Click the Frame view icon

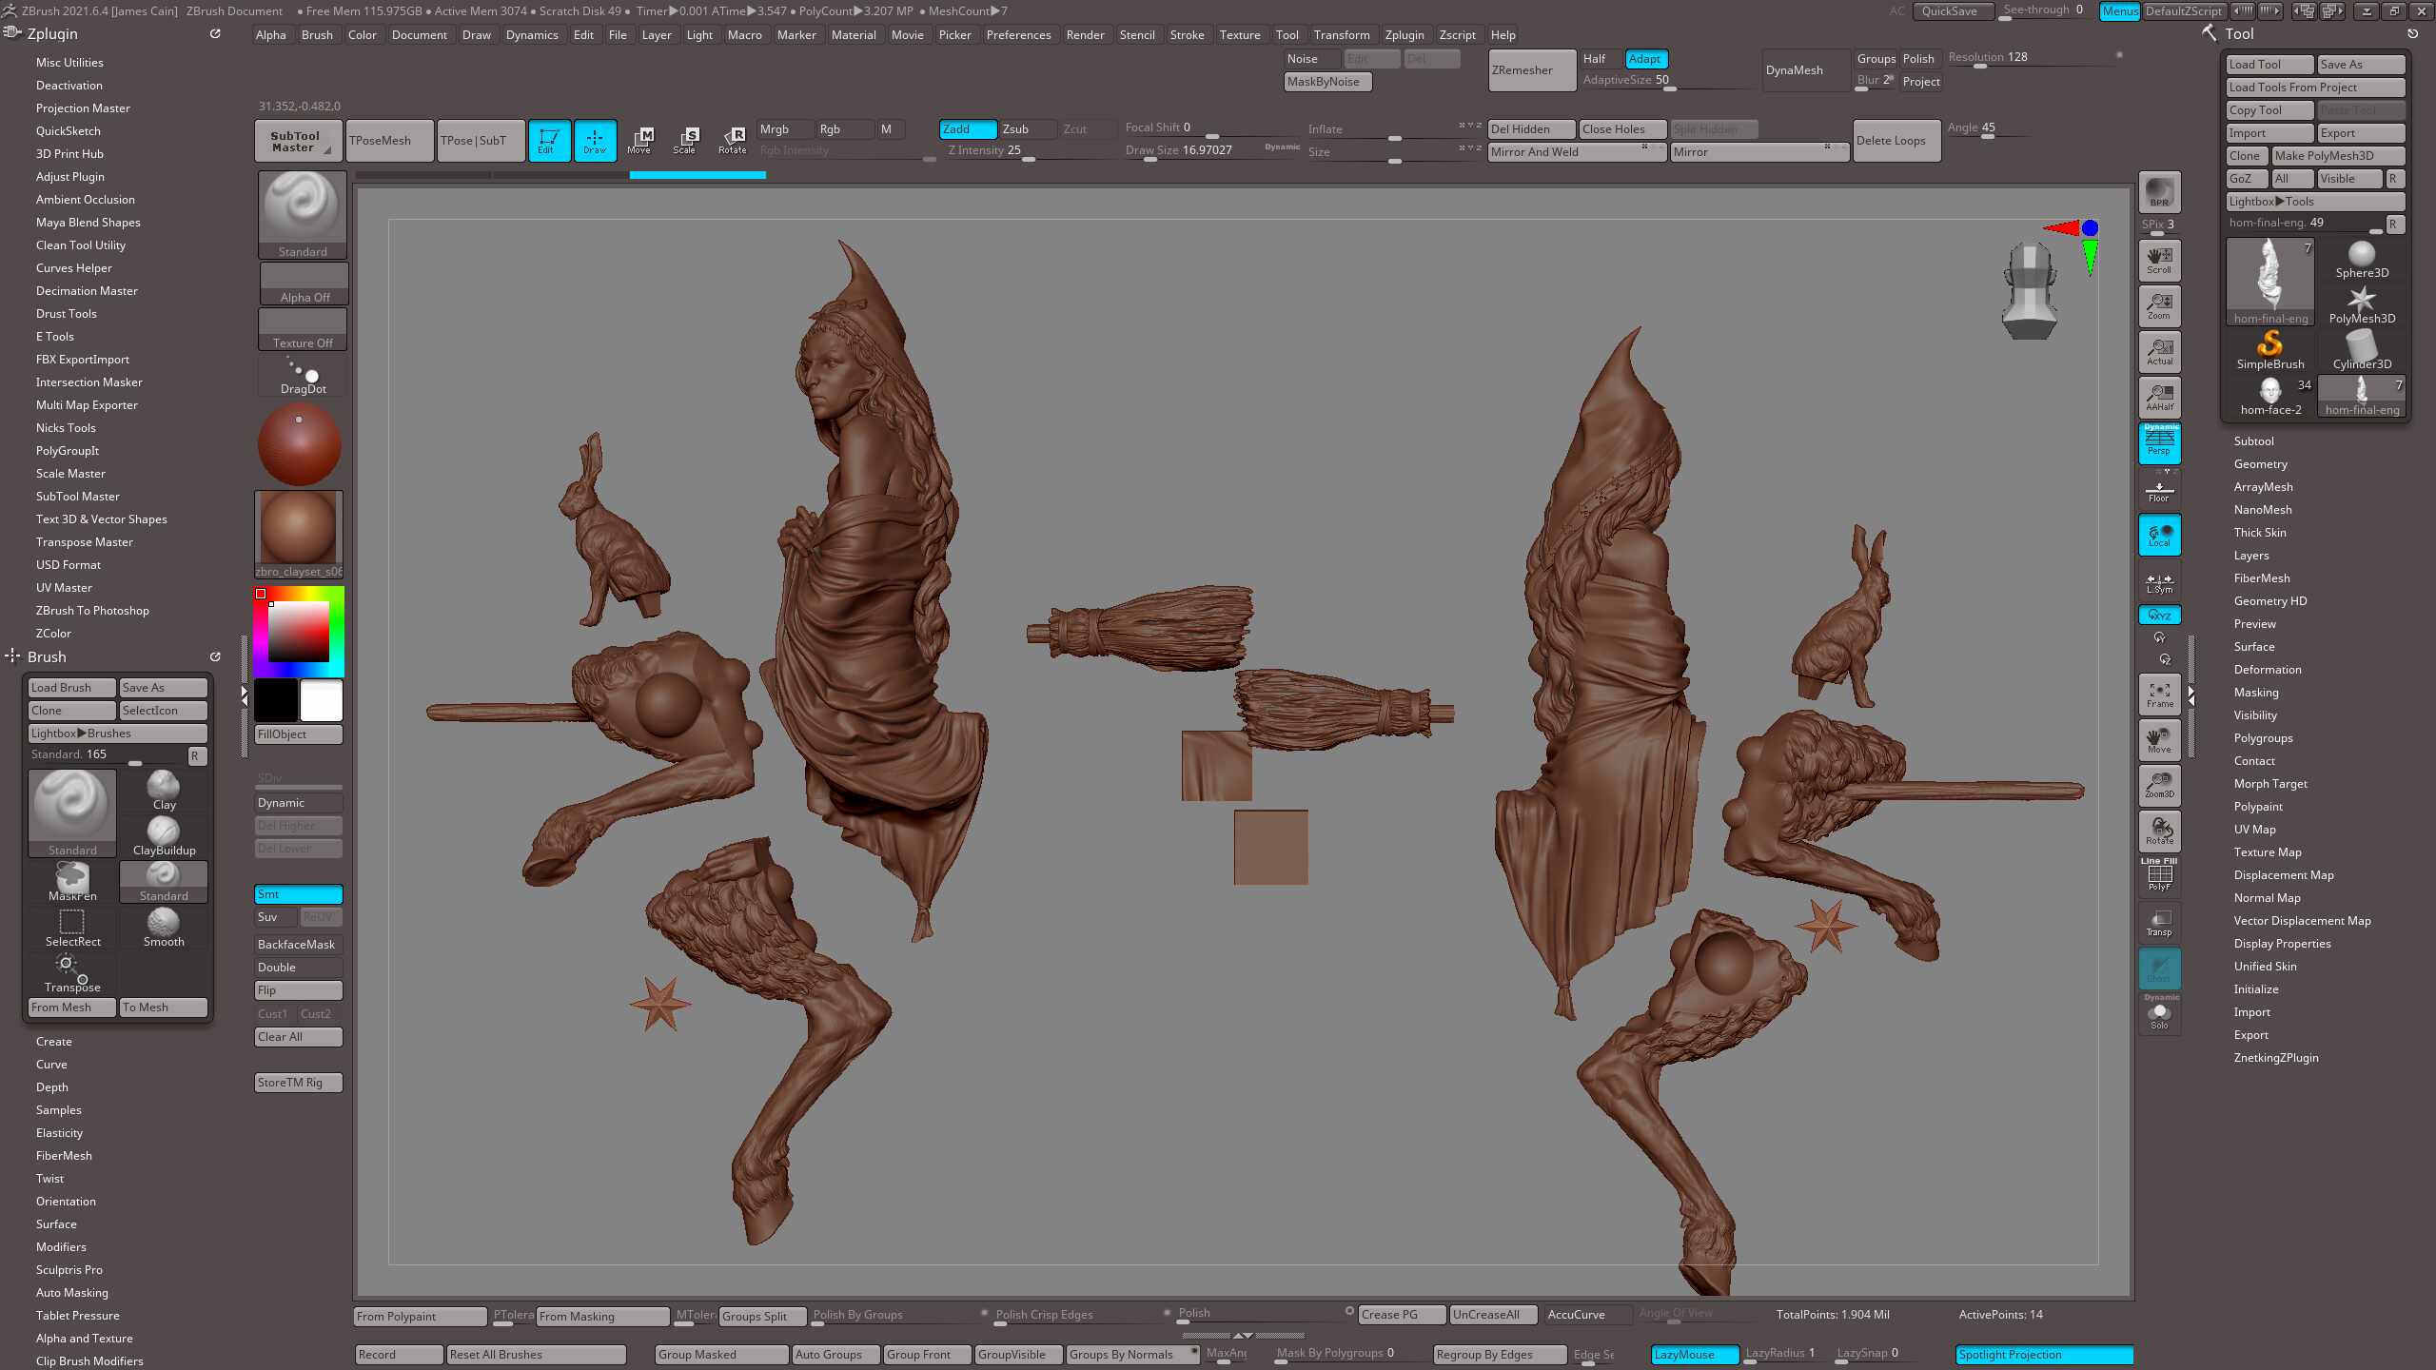(2159, 694)
